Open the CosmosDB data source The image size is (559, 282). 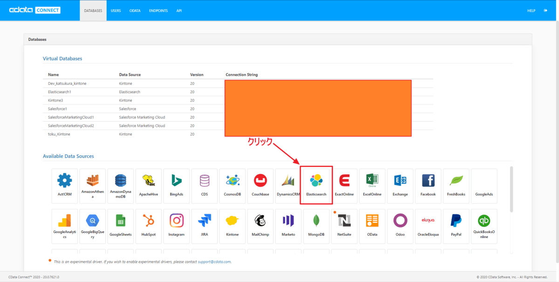pyautogui.click(x=232, y=186)
